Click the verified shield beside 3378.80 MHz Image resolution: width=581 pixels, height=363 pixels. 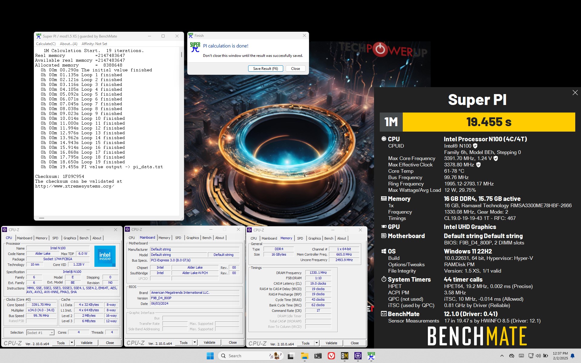(x=478, y=165)
